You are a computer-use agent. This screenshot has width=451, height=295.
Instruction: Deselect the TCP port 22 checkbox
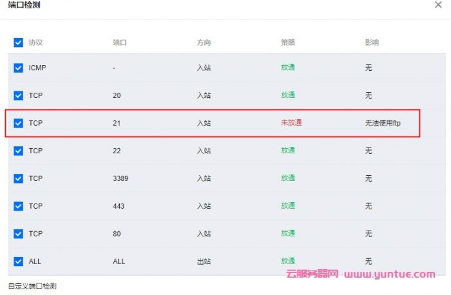click(18, 151)
